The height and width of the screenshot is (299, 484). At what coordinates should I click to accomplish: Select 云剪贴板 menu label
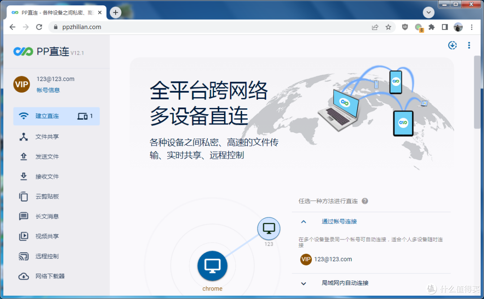(47, 196)
